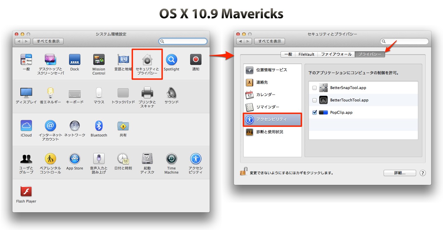
Task: Open Mission Control preferences
Action: click(x=99, y=60)
